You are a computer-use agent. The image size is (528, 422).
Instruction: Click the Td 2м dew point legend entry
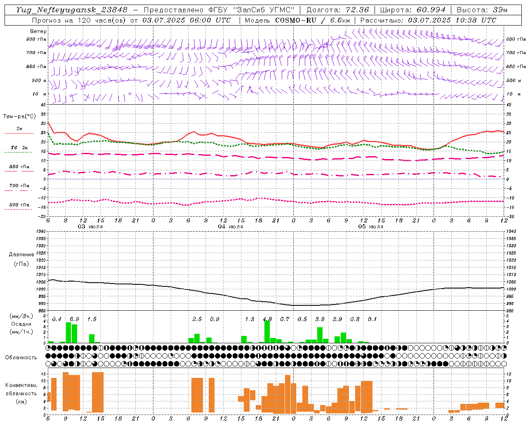[x=19, y=148]
